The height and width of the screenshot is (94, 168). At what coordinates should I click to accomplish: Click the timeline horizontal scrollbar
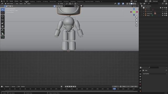69,91
